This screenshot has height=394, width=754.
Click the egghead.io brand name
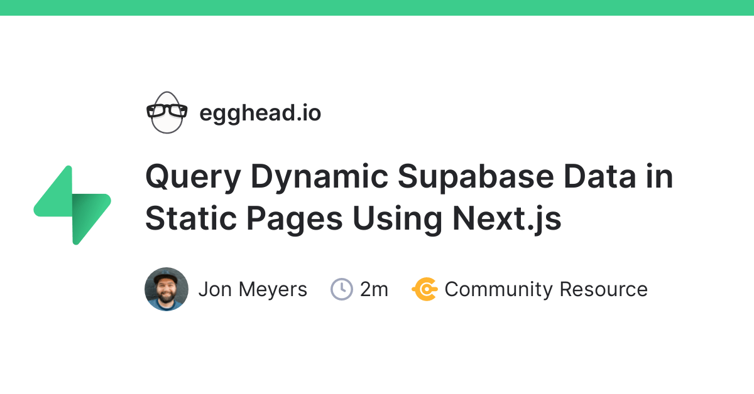coord(260,113)
